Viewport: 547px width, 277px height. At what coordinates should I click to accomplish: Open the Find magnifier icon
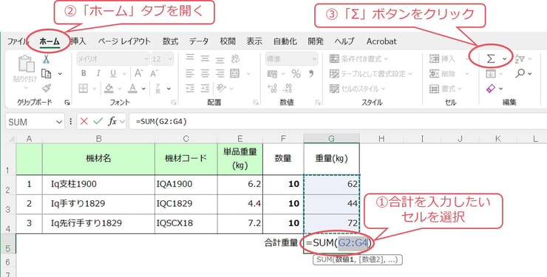[x=520, y=74]
